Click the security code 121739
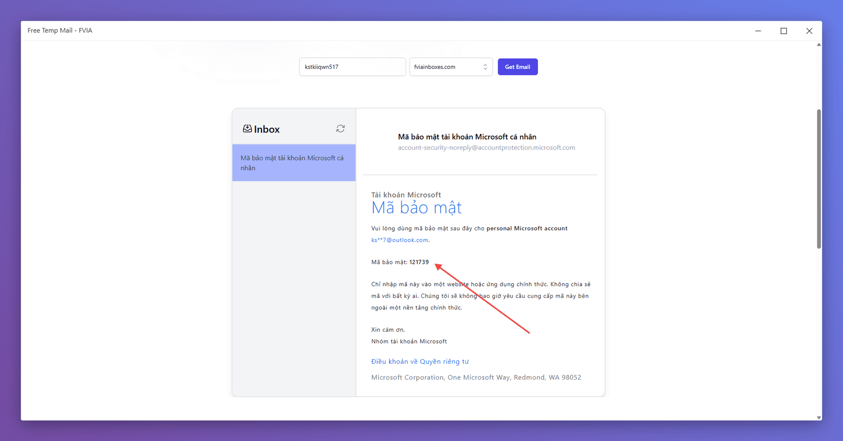 point(419,262)
